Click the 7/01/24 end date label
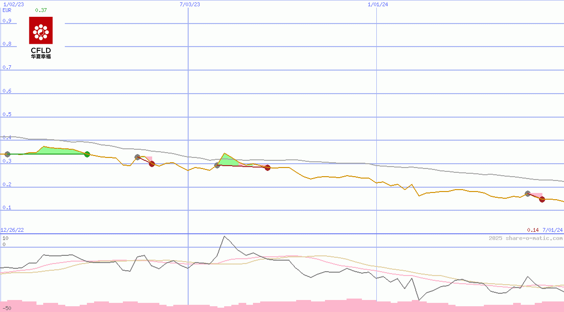564x312 pixels. point(552,230)
